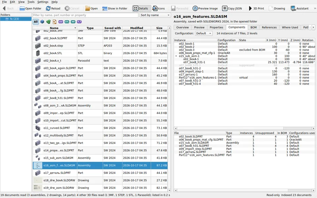Click the filter by name input field
The width and height of the screenshot is (317, 198).
(85, 15)
